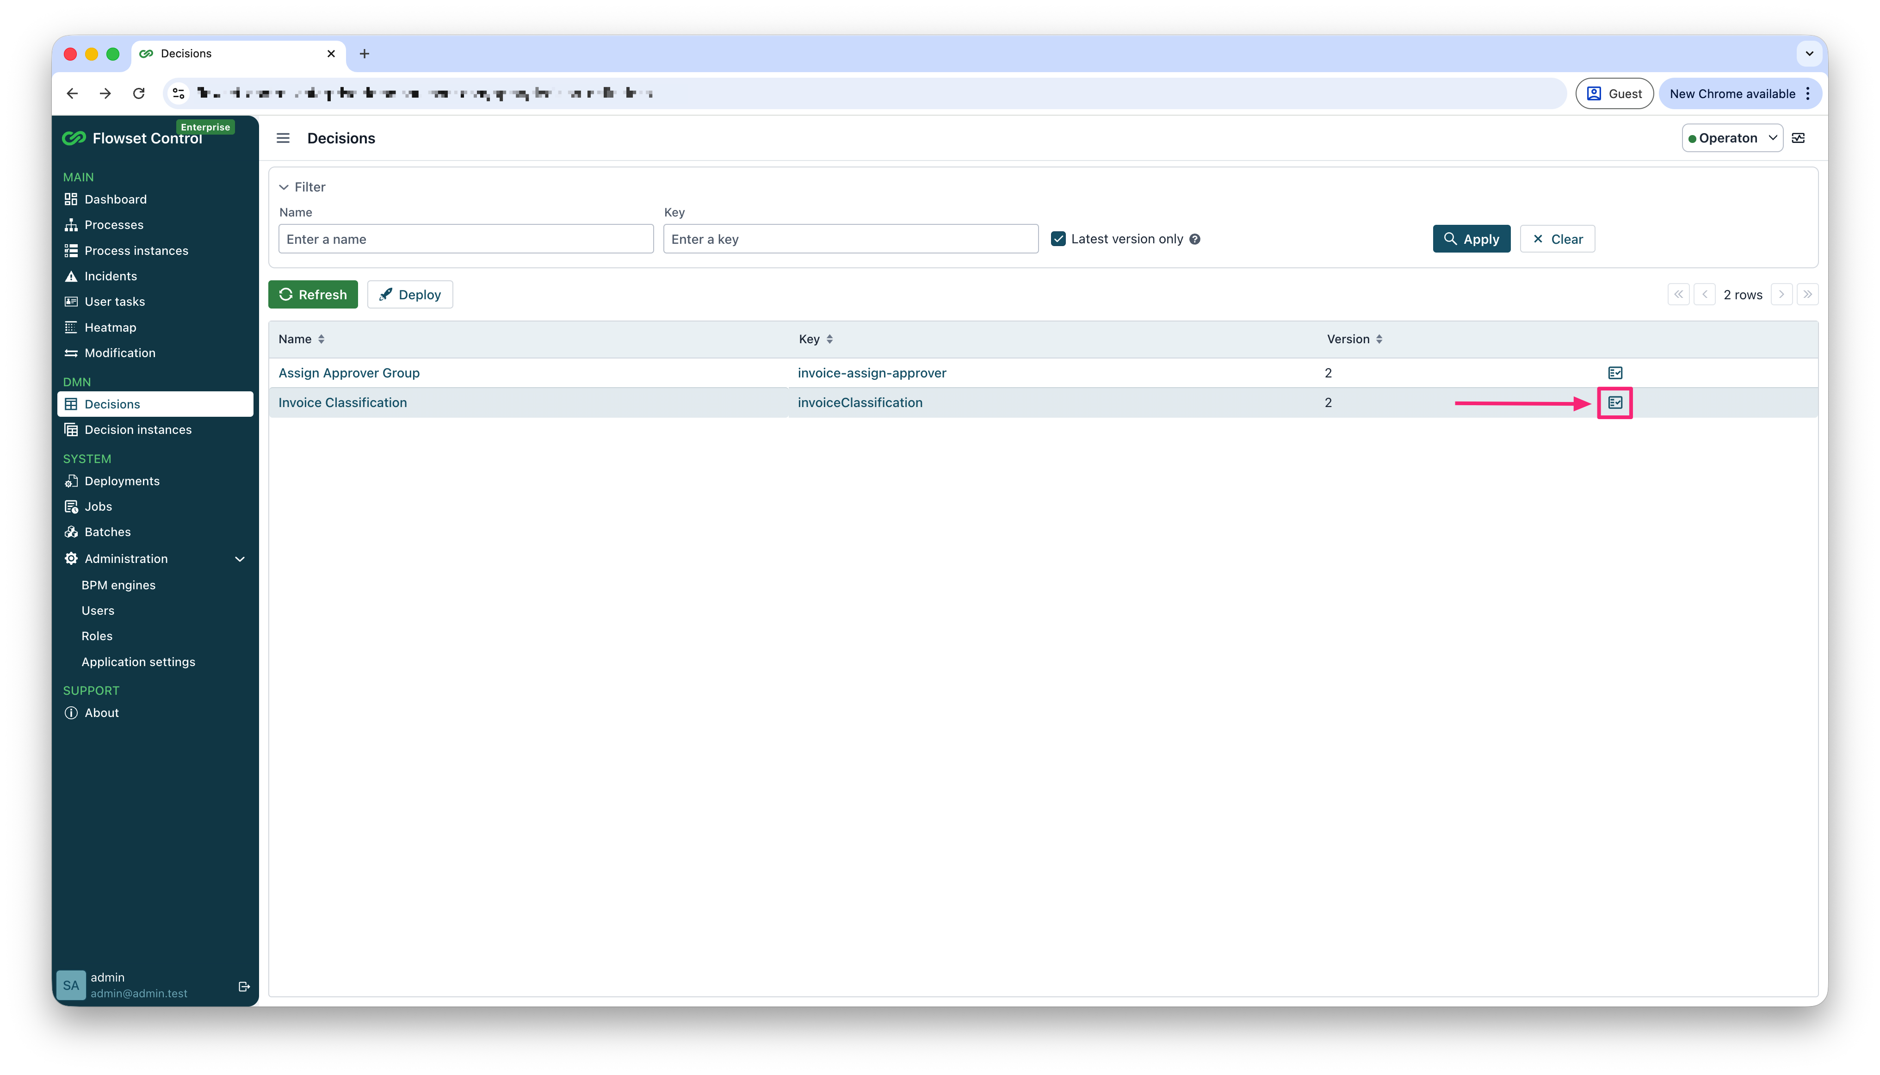Image resolution: width=1880 pixels, height=1075 pixels.
Task: Open Incidents in sidebar
Action: (155, 276)
